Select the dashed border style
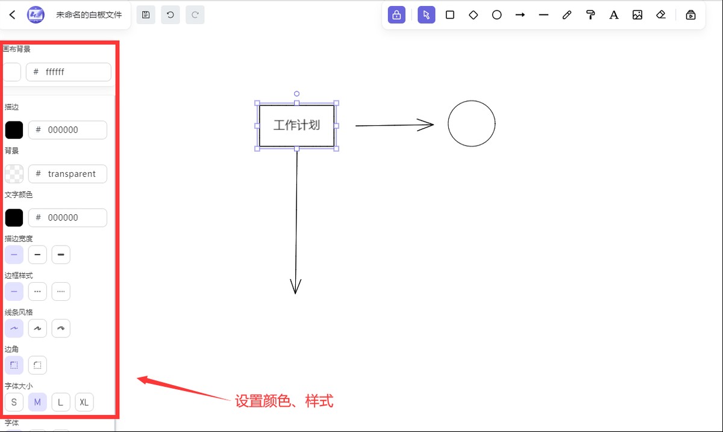The height and width of the screenshot is (432, 723). click(x=37, y=291)
